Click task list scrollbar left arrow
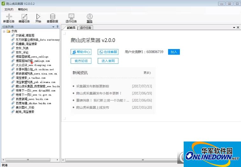The image size is (241, 167). point(3,160)
